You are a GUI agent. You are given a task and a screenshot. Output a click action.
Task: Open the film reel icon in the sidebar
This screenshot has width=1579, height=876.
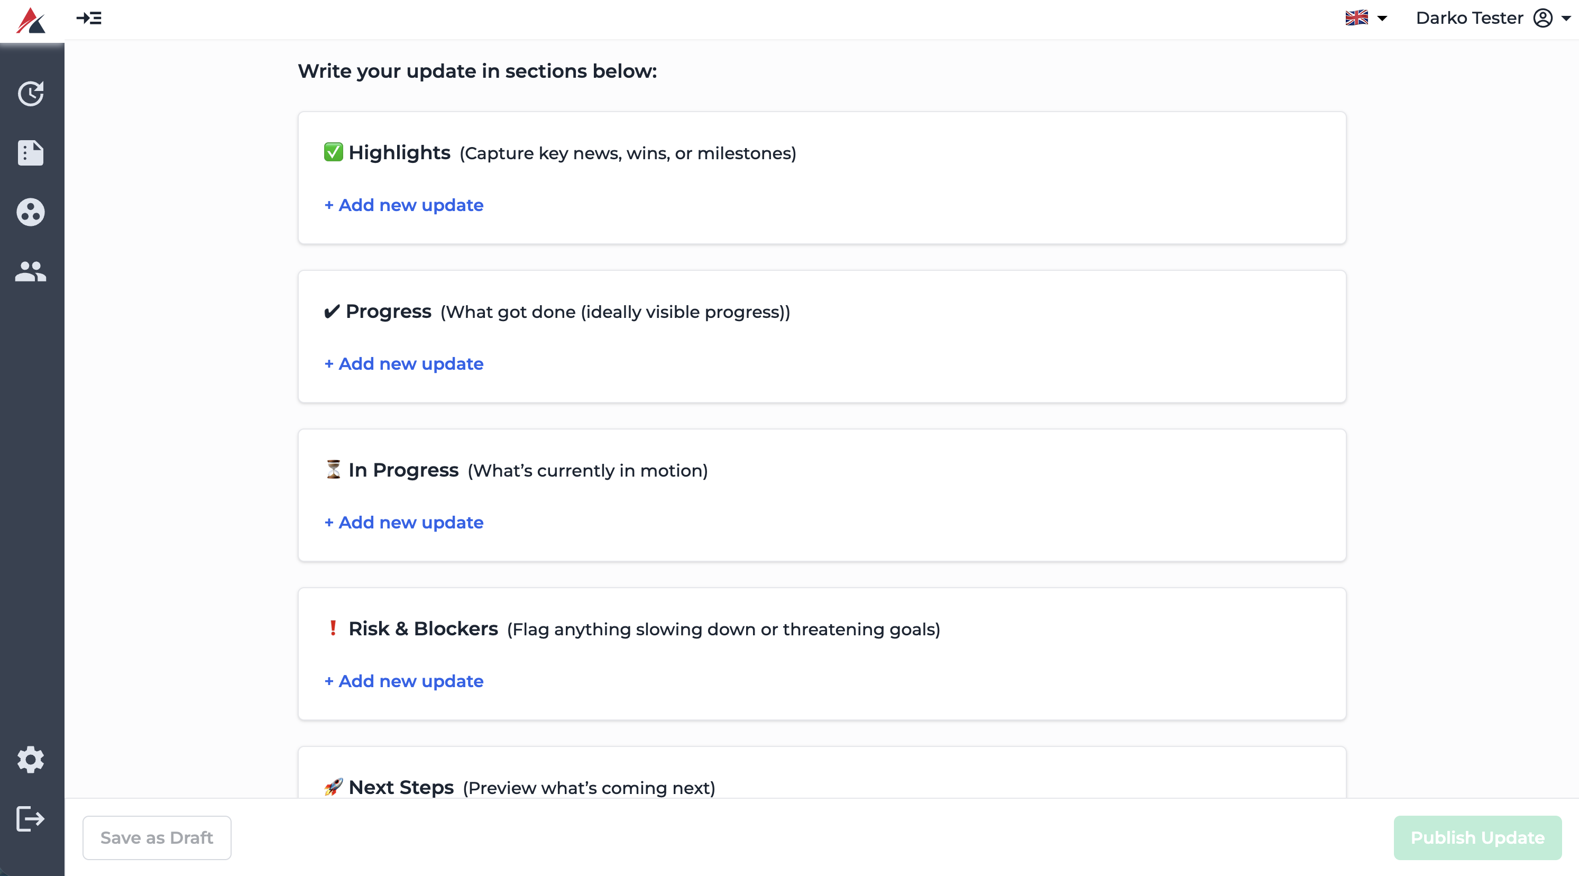pyautogui.click(x=31, y=212)
